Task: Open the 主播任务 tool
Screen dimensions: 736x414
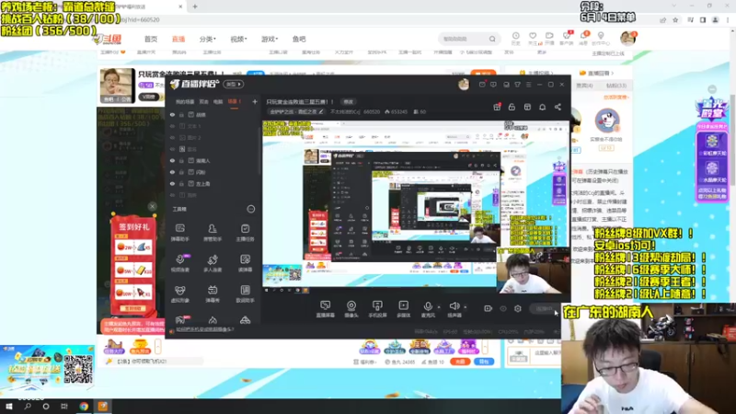Action: pos(245,232)
